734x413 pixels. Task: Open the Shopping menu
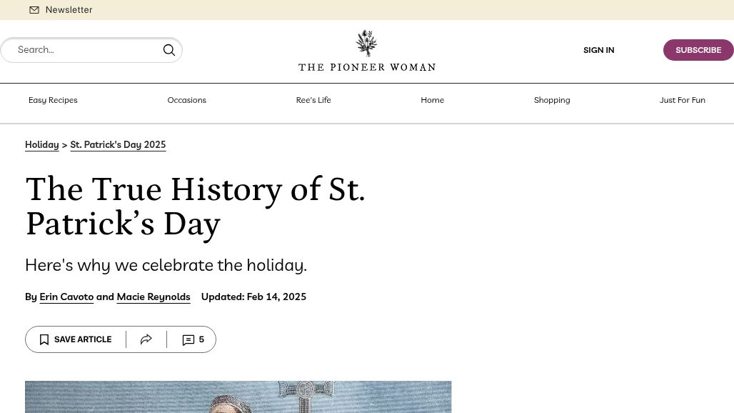click(x=552, y=100)
